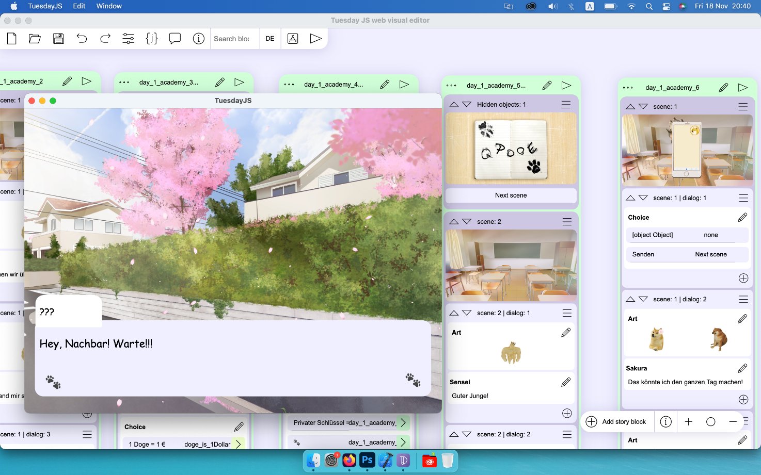
Task: Click Next scene under Hidden objects
Action: (511, 195)
